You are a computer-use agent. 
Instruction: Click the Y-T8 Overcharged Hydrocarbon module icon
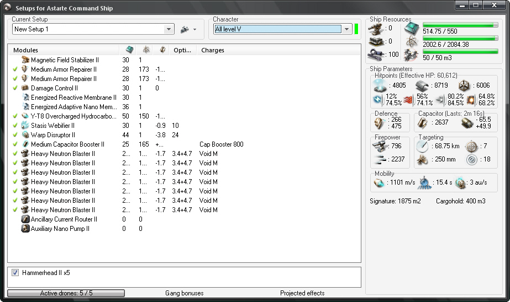(25, 116)
